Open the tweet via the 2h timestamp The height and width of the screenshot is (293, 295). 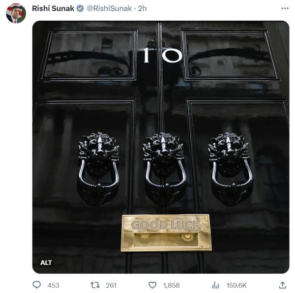[x=143, y=8]
